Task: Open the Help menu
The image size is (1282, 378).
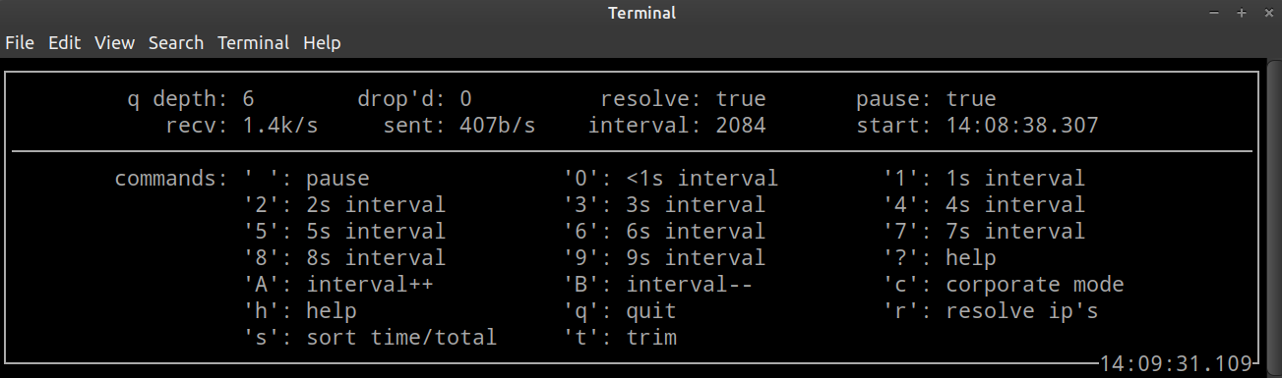Action: coord(322,42)
